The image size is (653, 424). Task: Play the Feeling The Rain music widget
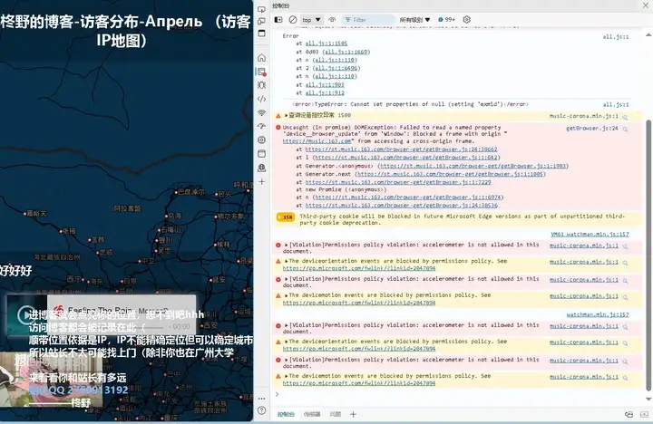pos(25,314)
